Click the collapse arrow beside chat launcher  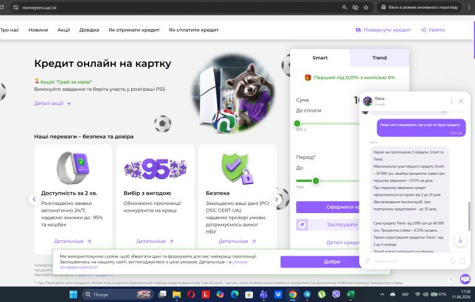451,279
